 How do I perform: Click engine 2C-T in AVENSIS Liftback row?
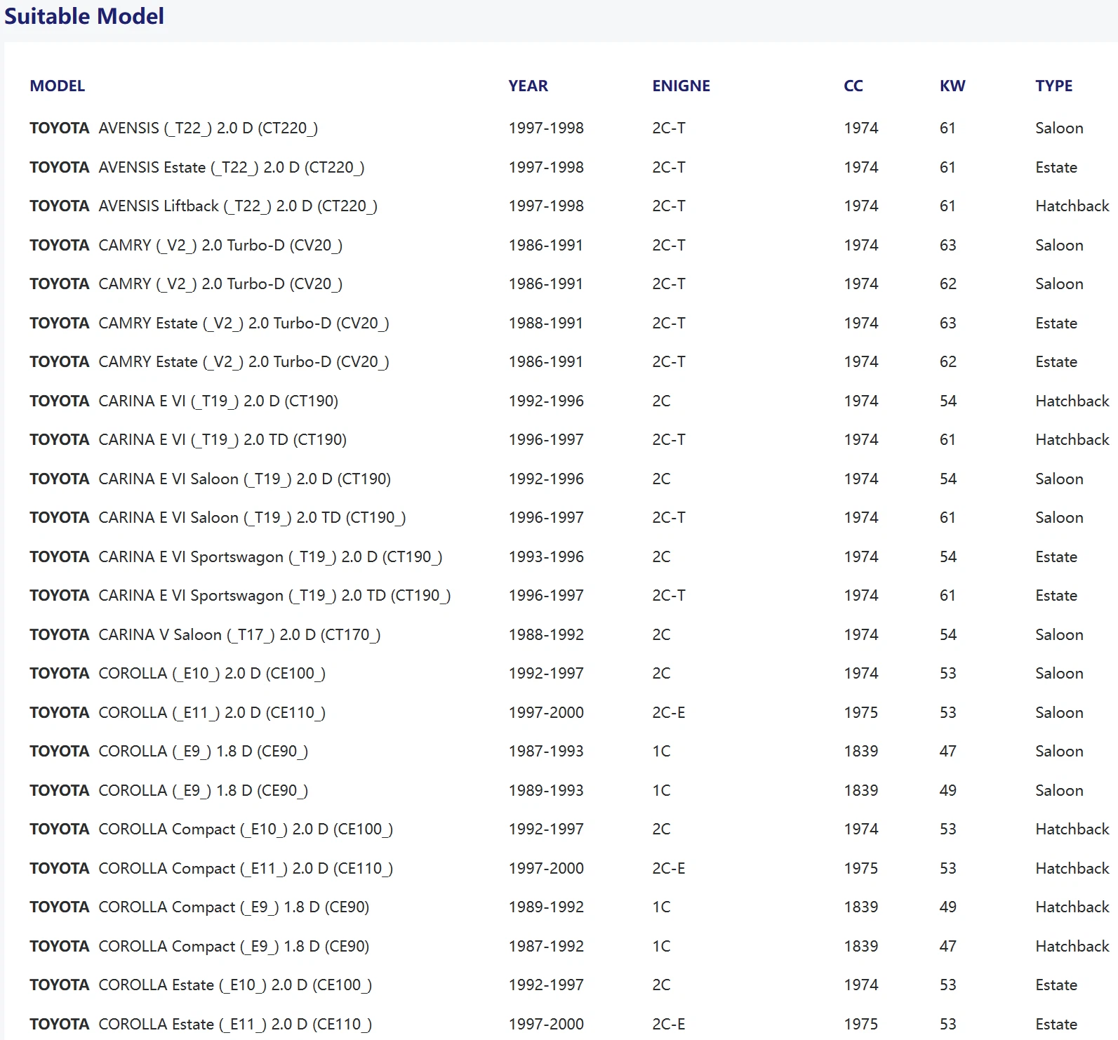pos(669,206)
